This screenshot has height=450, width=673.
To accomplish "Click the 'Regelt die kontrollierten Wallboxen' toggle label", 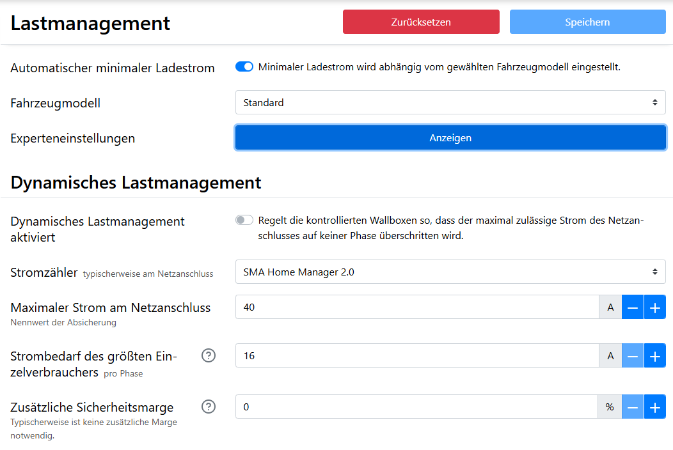I will pos(450,228).
